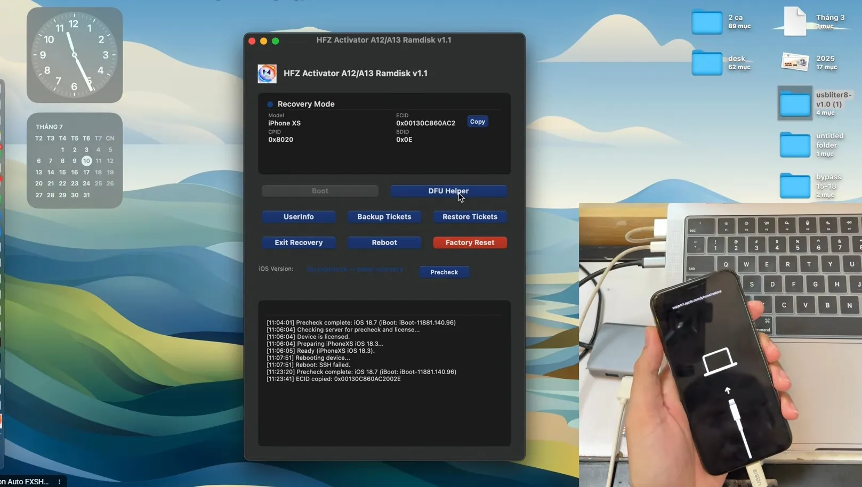Click the green zoom button of HFZ Activator
862x487 pixels.
(x=275, y=41)
